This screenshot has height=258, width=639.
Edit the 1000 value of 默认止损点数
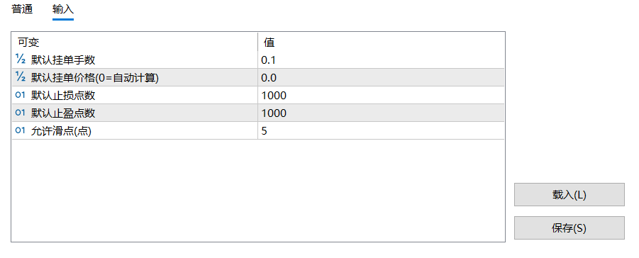[x=381, y=96]
